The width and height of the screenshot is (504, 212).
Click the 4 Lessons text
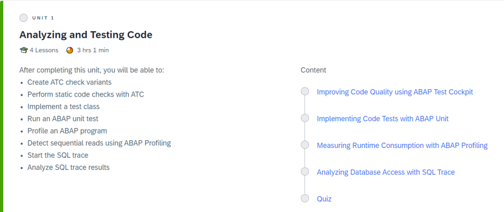(x=44, y=50)
